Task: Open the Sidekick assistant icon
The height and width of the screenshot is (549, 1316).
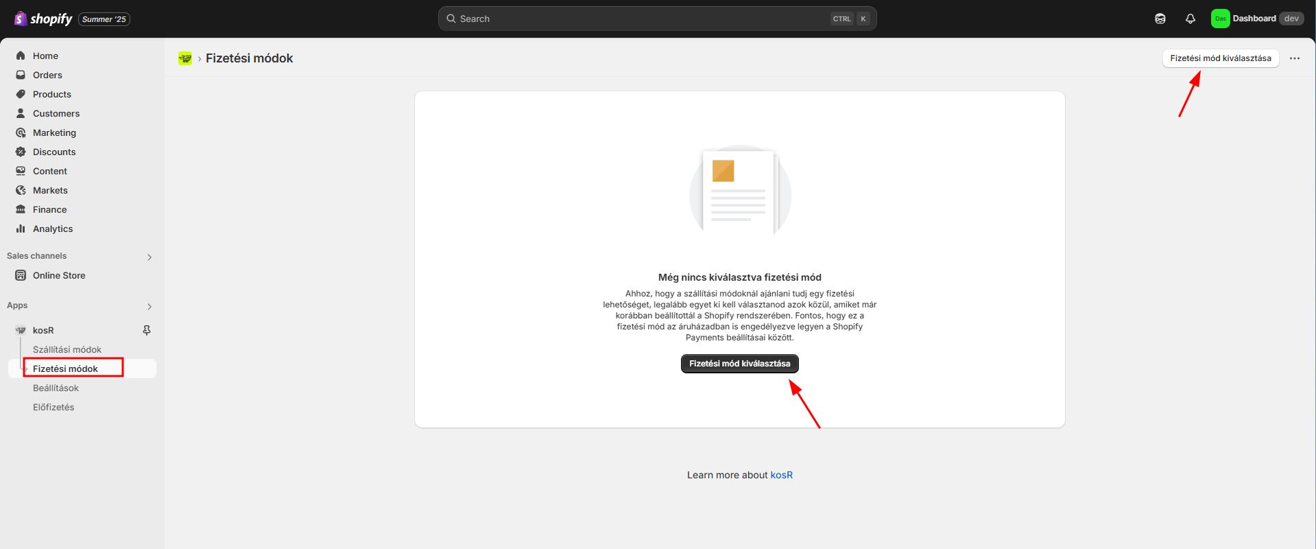Action: [x=1160, y=19]
